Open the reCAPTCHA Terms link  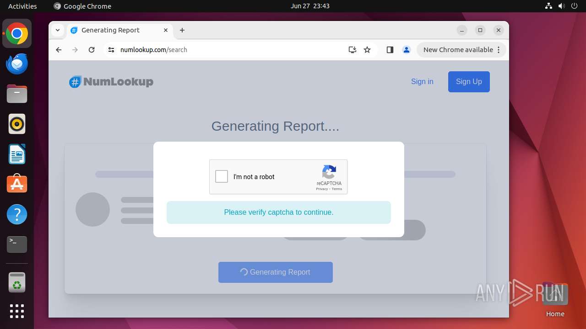point(337,189)
